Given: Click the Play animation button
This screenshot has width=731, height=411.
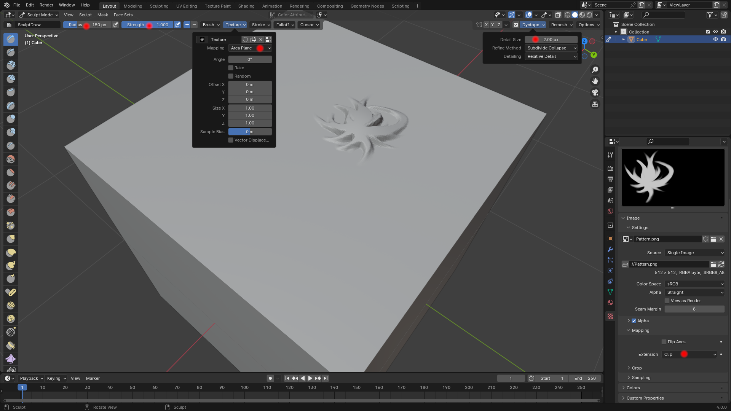Looking at the screenshot, I should [310, 378].
